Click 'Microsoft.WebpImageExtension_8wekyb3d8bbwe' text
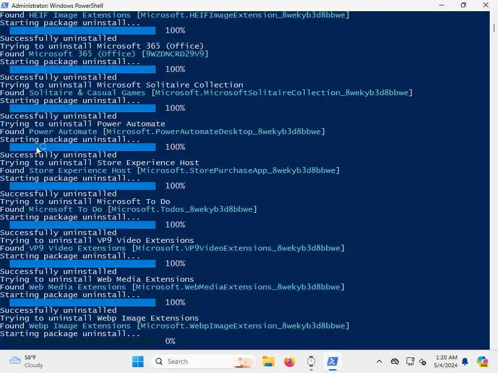This screenshot has width=498, height=373. click(243, 326)
